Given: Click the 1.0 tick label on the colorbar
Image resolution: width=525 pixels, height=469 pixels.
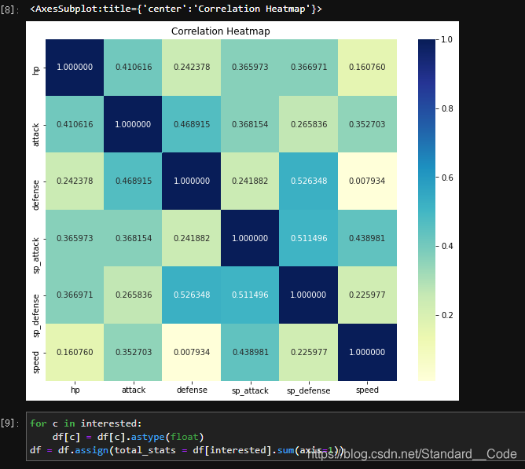Looking at the screenshot, I should [x=446, y=39].
